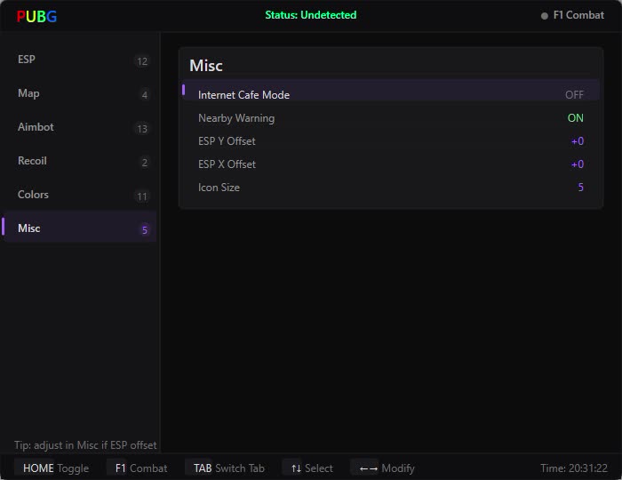Image resolution: width=622 pixels, height=480 pixels.
Task: Change the Icon Size value 5
Action: click(x=580, y=187)
